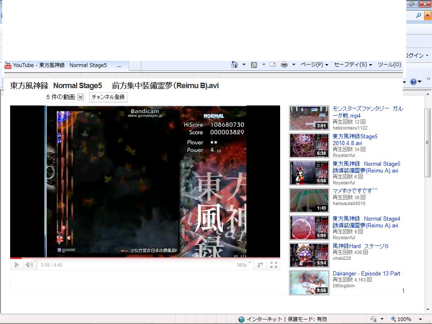Click the blue Help icon

click(413, 81)
